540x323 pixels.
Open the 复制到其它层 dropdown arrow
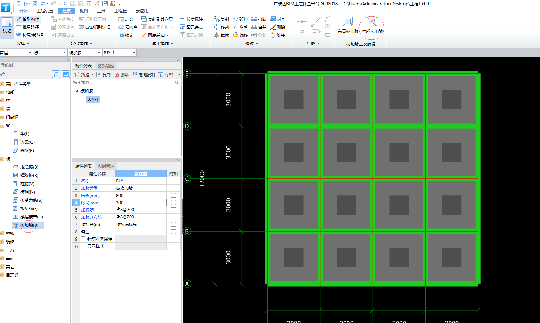click(176, 19)
